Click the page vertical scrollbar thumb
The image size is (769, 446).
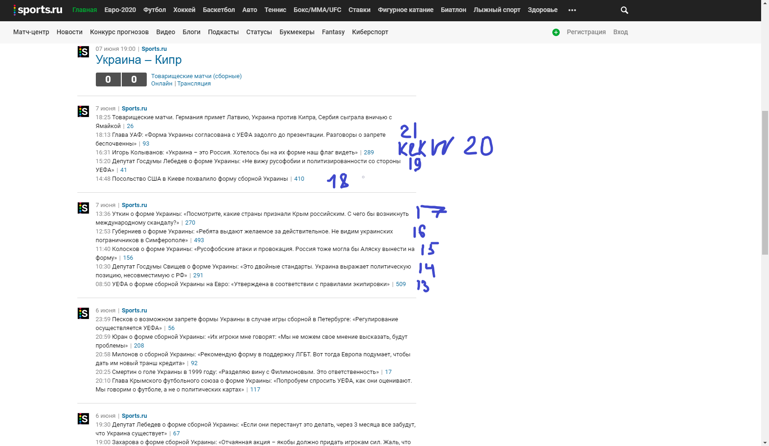tap(765, 183)
